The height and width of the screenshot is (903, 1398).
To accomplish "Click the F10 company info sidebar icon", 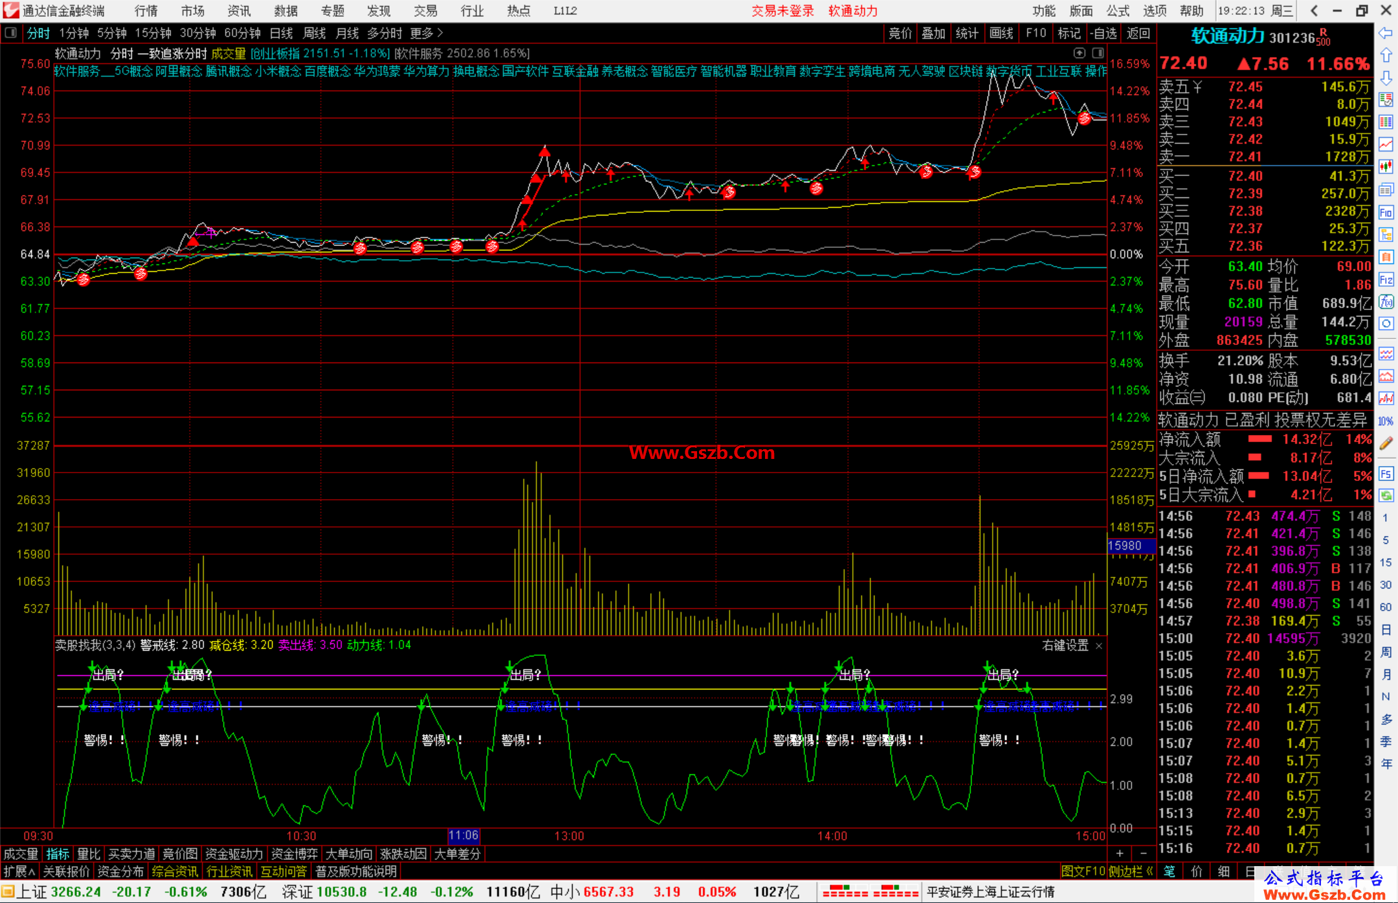I will pos(1386,212).
